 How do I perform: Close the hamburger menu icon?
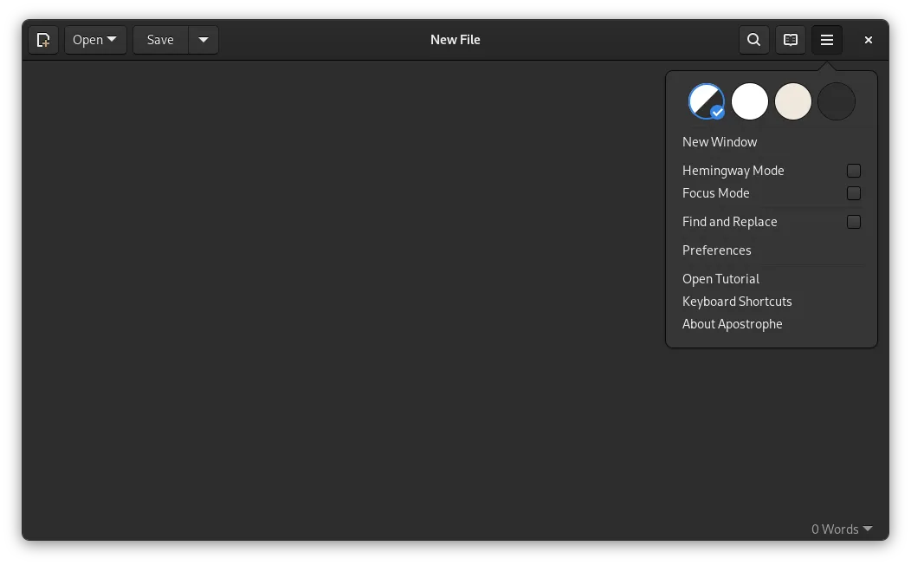pyautogui.click(x=826, y=40)
